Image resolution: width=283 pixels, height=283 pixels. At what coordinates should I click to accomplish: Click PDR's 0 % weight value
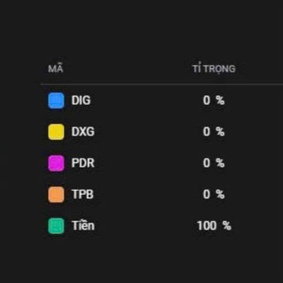click(214, 163)
